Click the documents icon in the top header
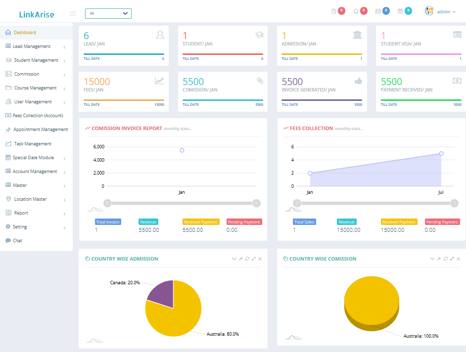Image resolution: width=466 pixels, height=352 pixels. click(x=333, y=10)
